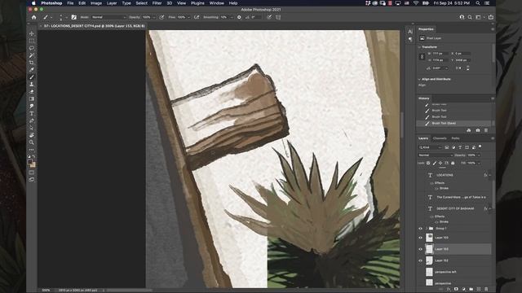Collapse the Align and Distribute section

tap(419, 80)
